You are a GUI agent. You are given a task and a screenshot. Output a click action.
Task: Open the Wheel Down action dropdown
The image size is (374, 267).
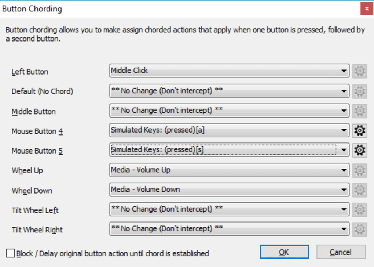click(x=345, y=190)
